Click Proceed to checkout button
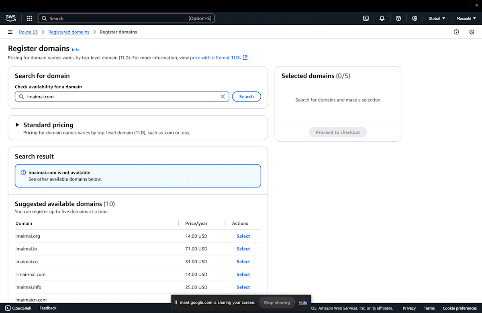 (x=338, y=132)
